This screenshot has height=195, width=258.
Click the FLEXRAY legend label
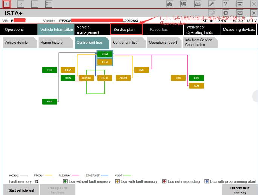point(64,175)
